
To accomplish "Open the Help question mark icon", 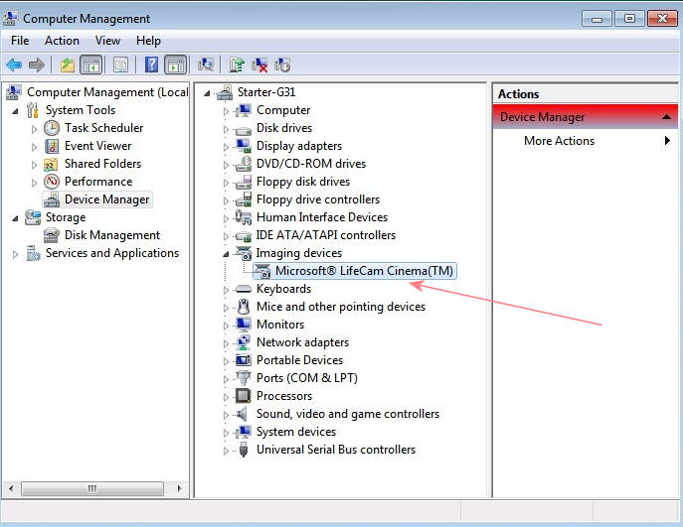I will coord(151,65).
